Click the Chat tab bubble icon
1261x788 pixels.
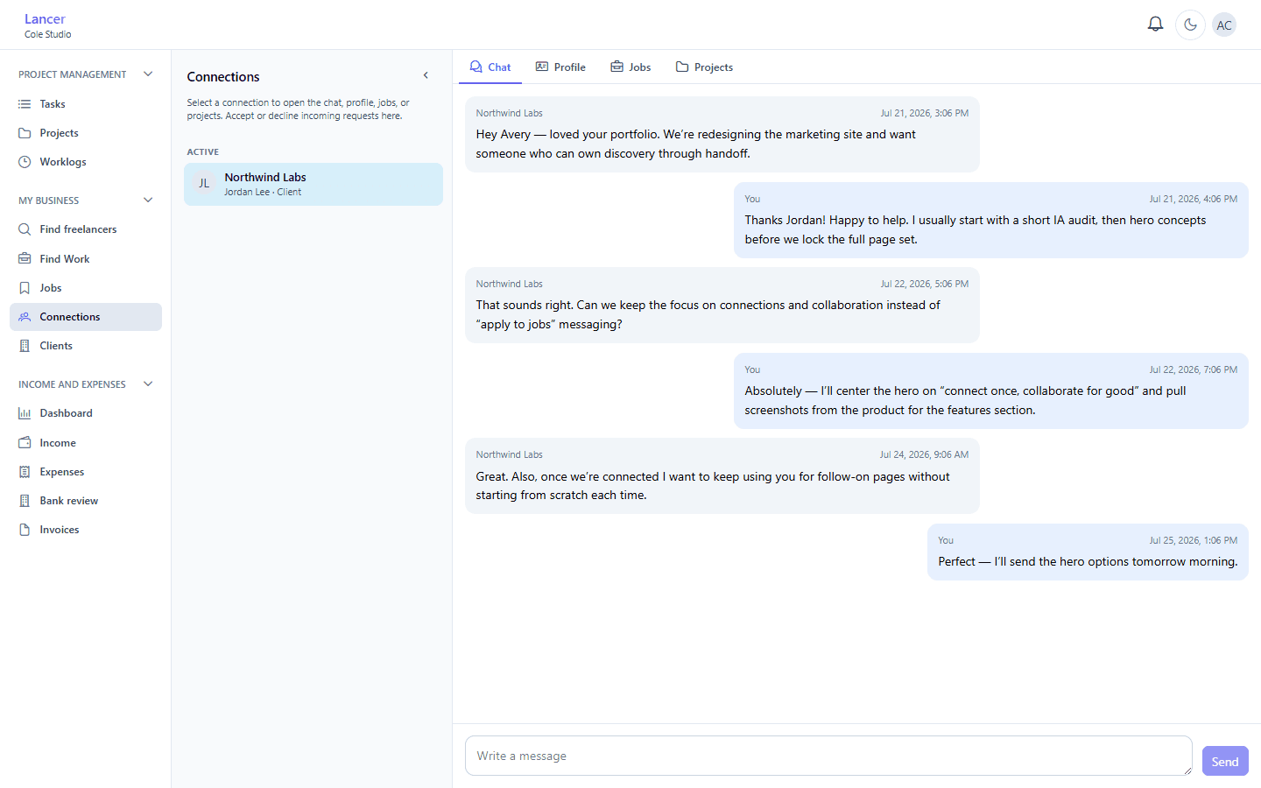click(x=476, y=67)
